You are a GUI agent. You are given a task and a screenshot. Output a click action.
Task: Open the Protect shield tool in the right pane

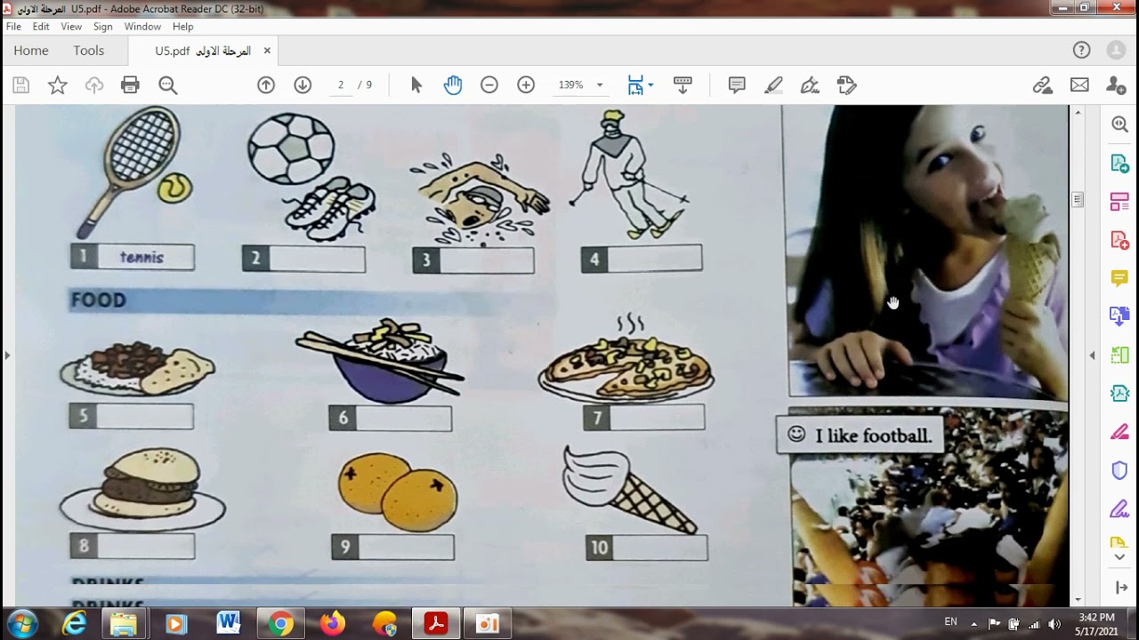click(x=1120, y=470)
